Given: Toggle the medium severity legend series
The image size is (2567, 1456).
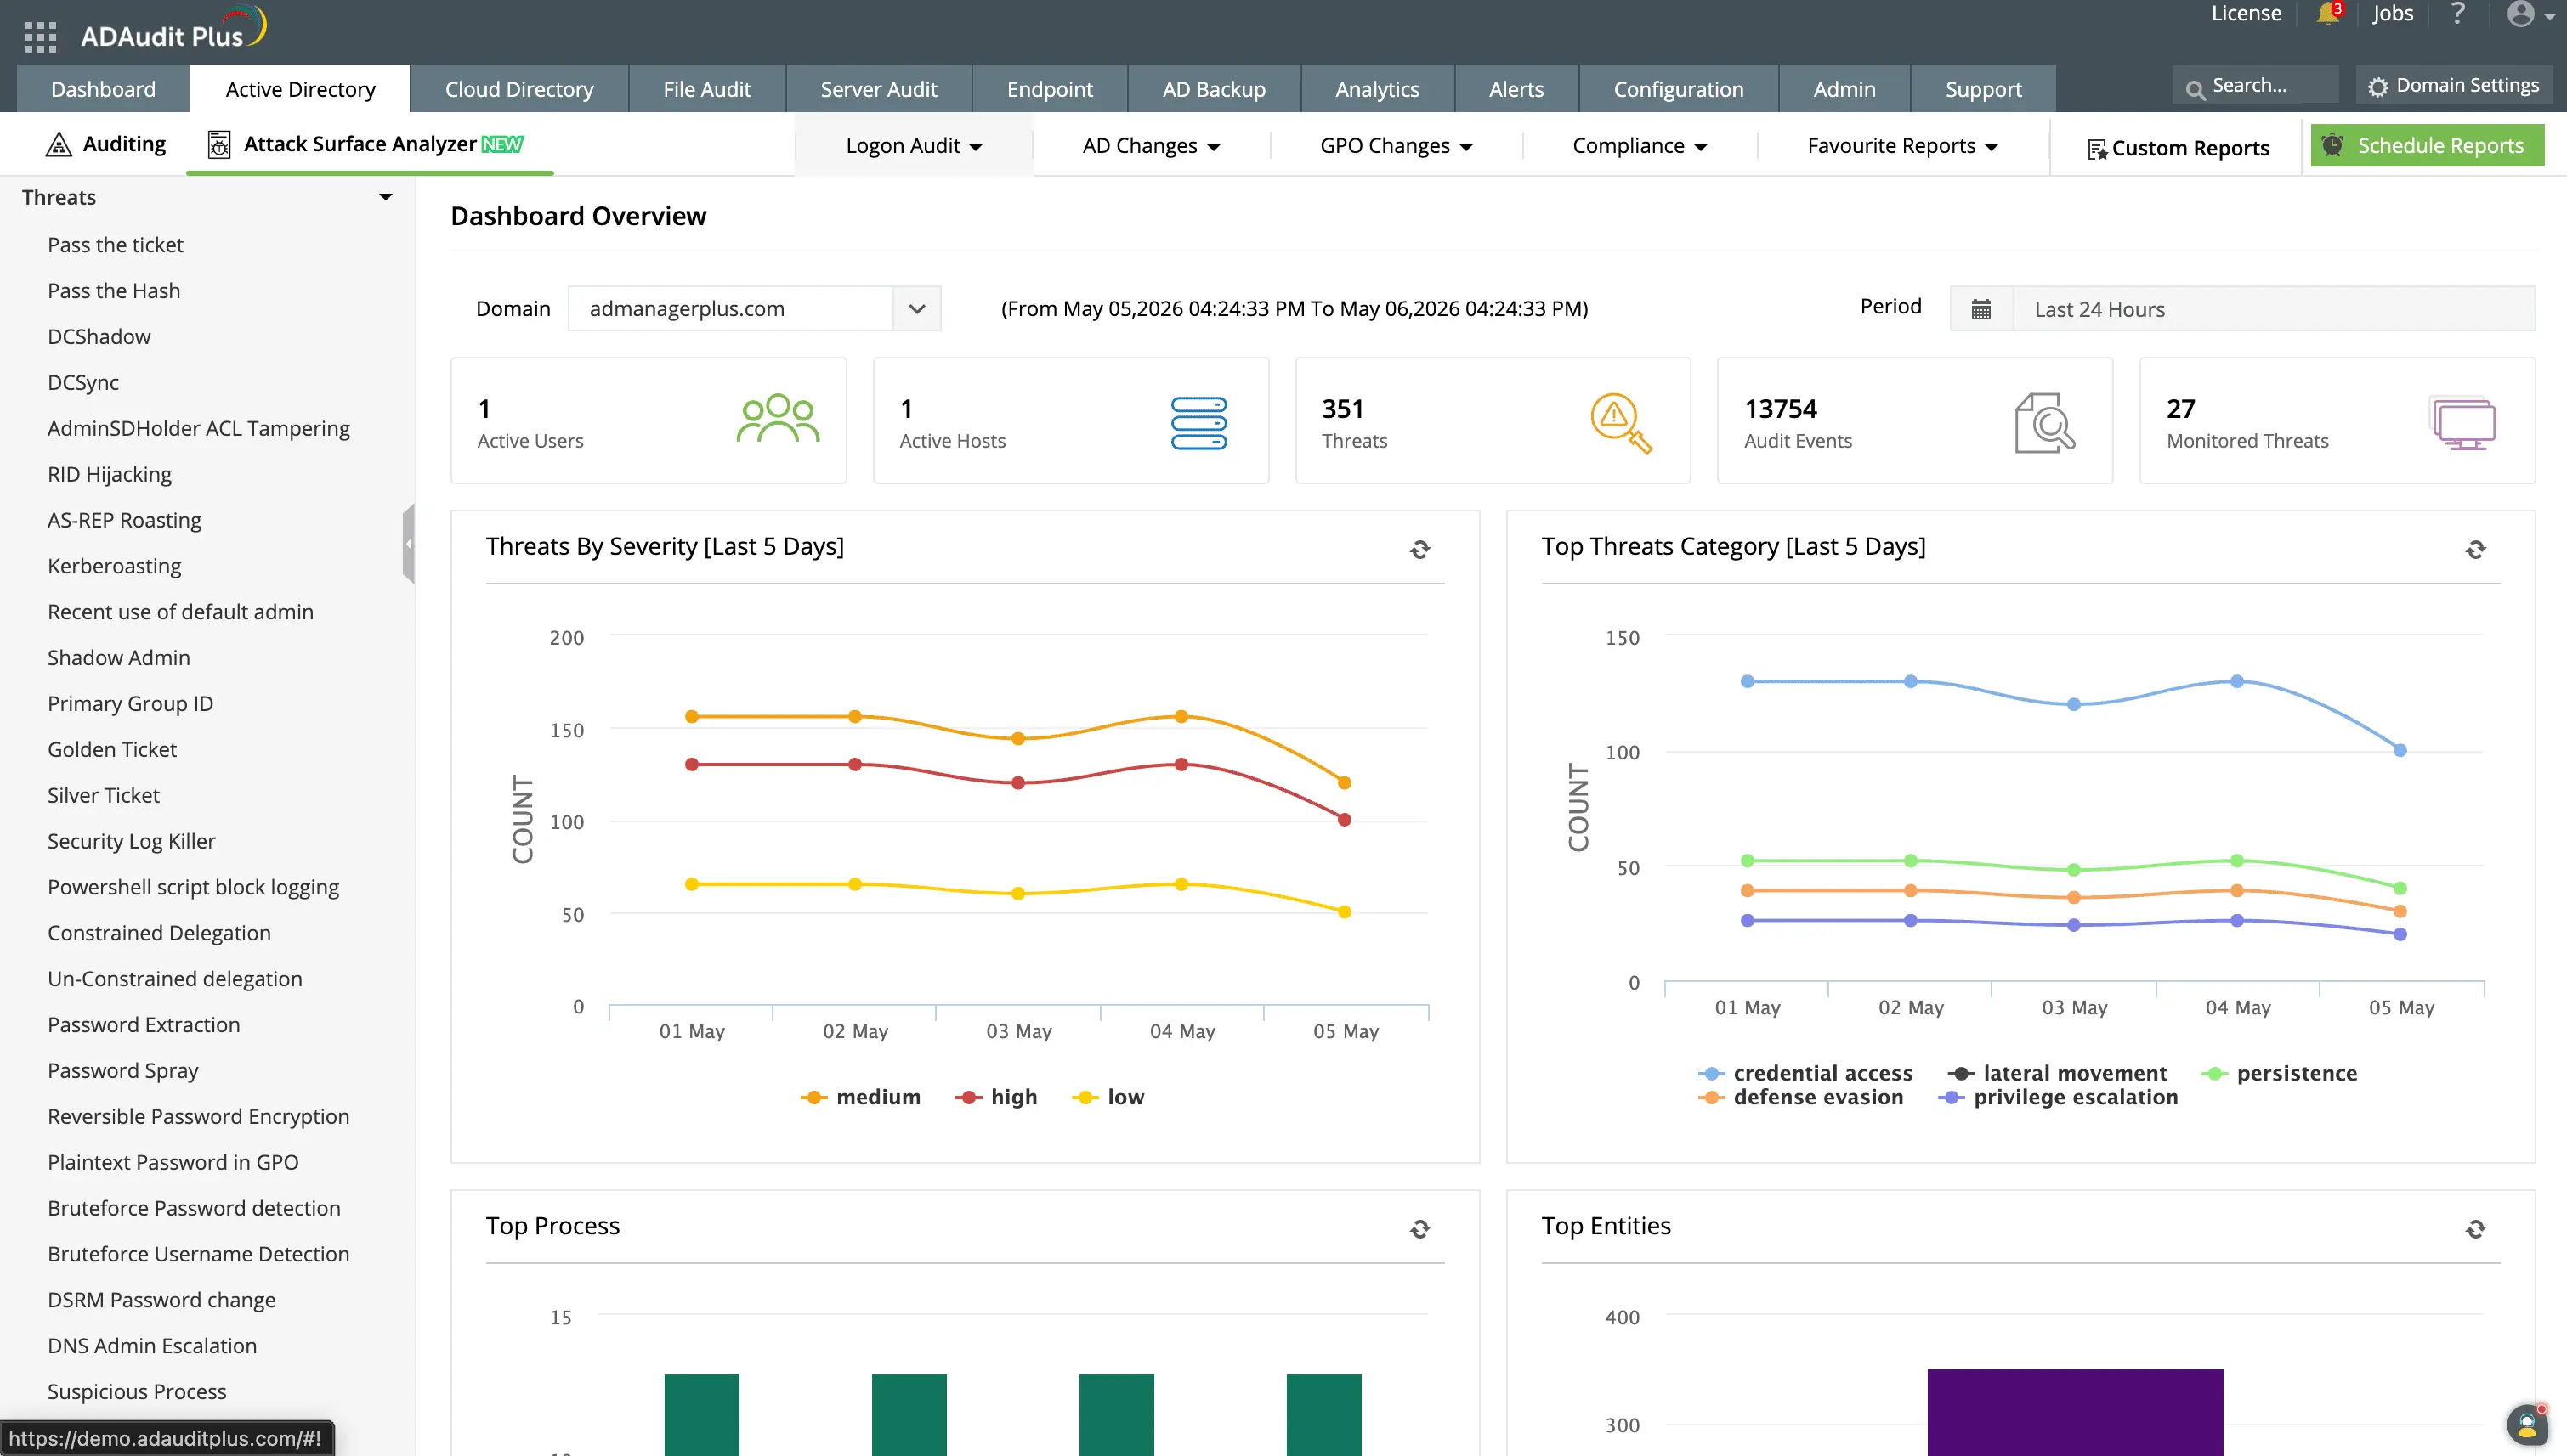Looking at the screenshot, I should (860, 1097).
